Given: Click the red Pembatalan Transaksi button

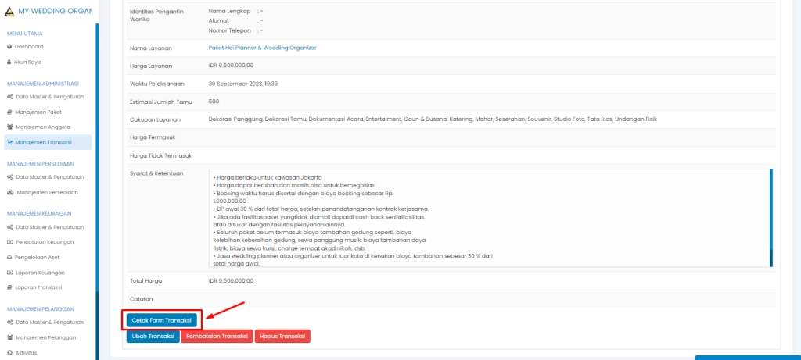Looking at the screenshot, I should [217, 337].
